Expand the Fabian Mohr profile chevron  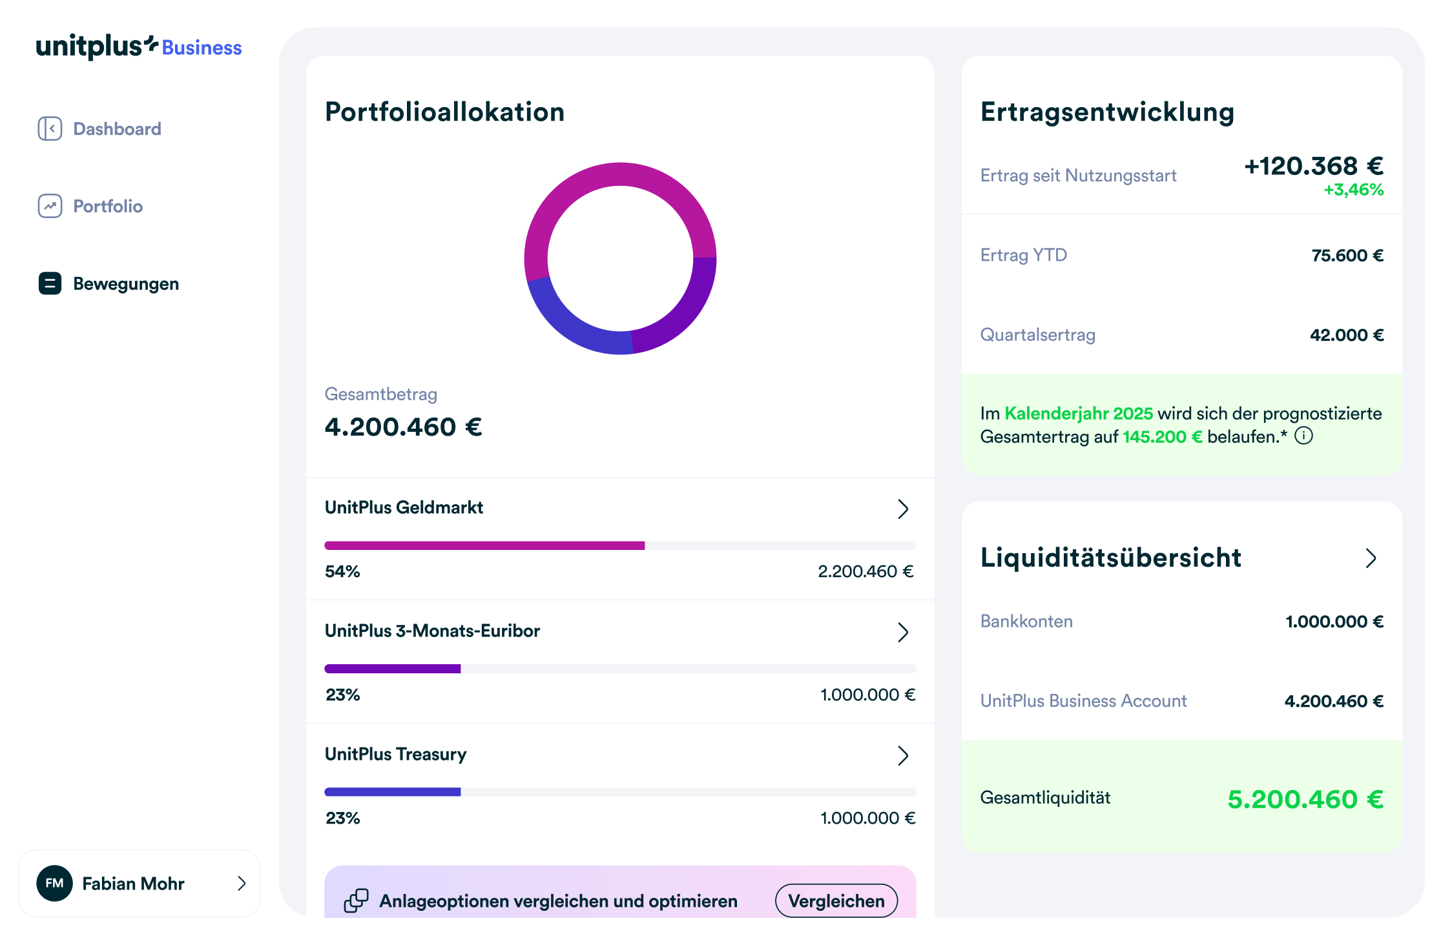[x=242, y=883]
